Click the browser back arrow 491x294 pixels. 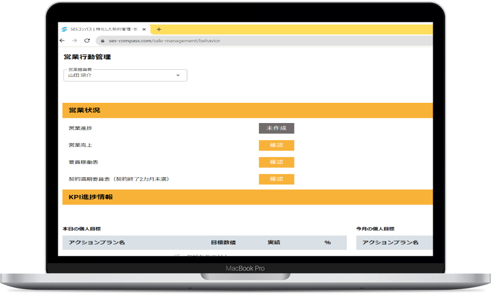click(62, 40)
